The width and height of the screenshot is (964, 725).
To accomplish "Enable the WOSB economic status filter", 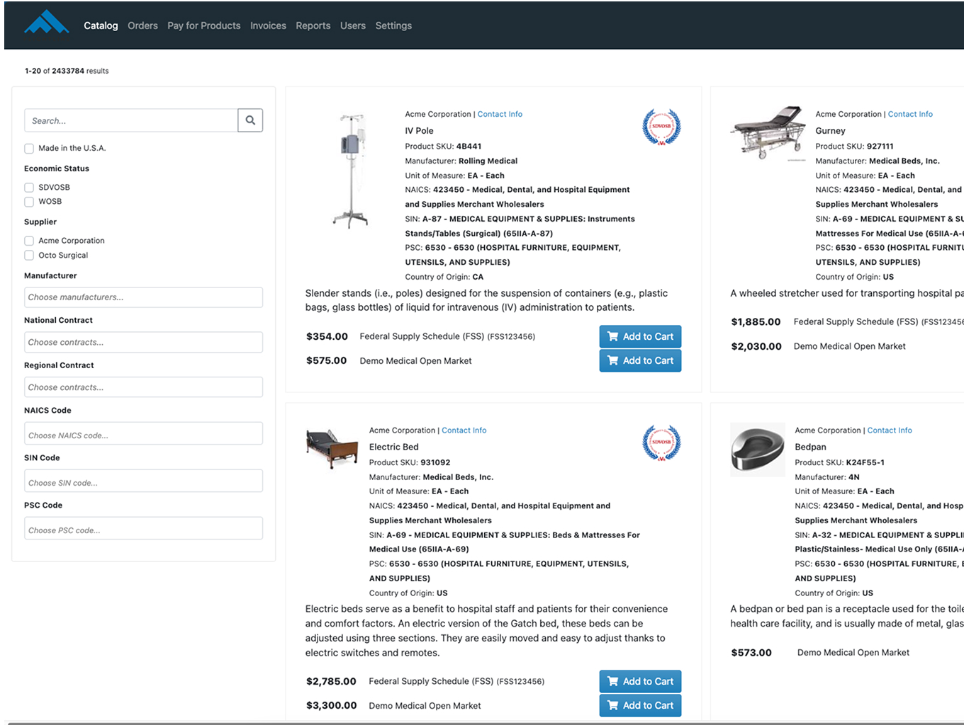I will click(29, 202).
